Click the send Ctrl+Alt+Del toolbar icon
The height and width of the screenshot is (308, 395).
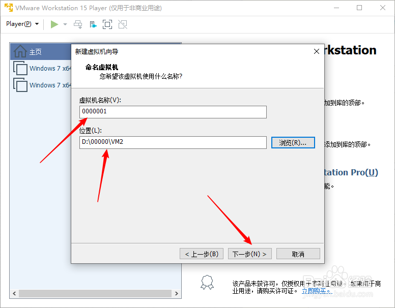point(78,24)
